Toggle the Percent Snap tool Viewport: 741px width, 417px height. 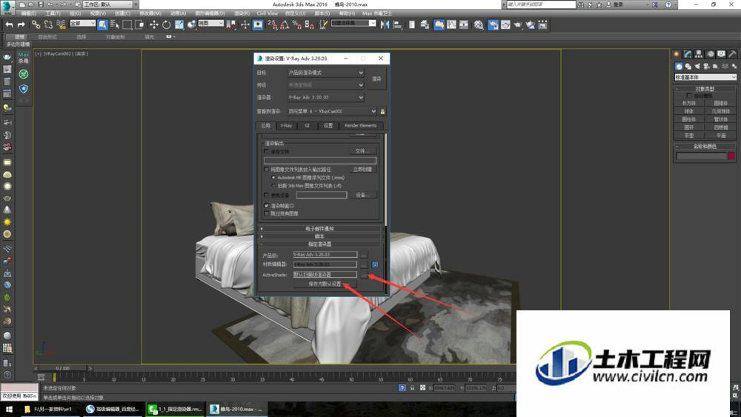(x=297, y=24)
